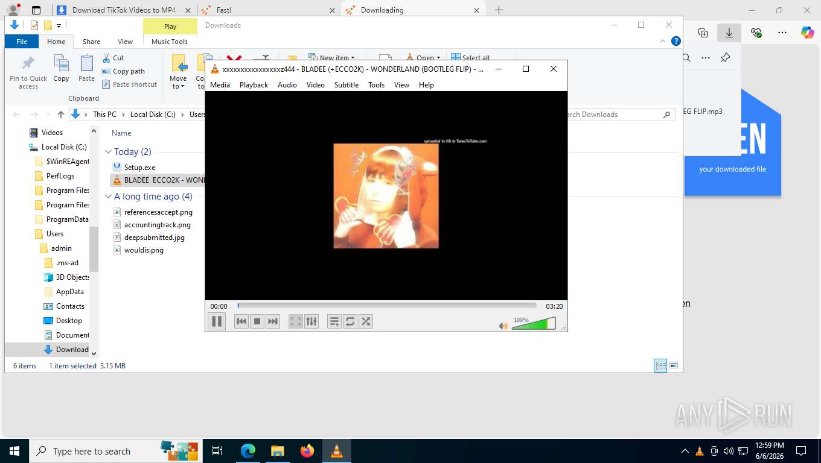The width and height of the screenshot is (821, 463).
Task: Select the accountingtrack.png file
Action: (x=157, y=225)
